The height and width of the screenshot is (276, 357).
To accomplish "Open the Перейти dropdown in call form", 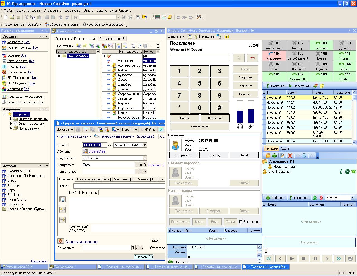I will (x=129, y=130).
